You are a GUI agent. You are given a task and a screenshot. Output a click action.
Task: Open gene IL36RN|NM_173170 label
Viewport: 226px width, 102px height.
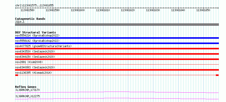(x=27, y=90)
